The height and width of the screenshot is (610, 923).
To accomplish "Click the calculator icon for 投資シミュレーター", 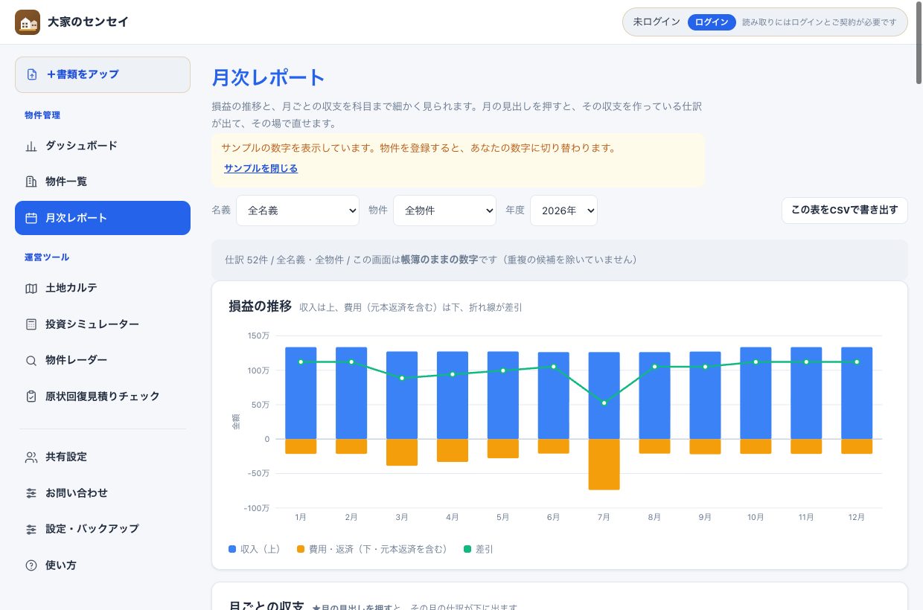I will click(31, 324).
